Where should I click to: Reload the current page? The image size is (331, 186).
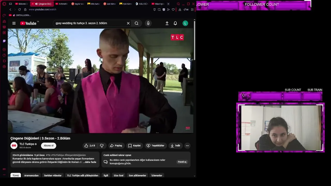19,10
